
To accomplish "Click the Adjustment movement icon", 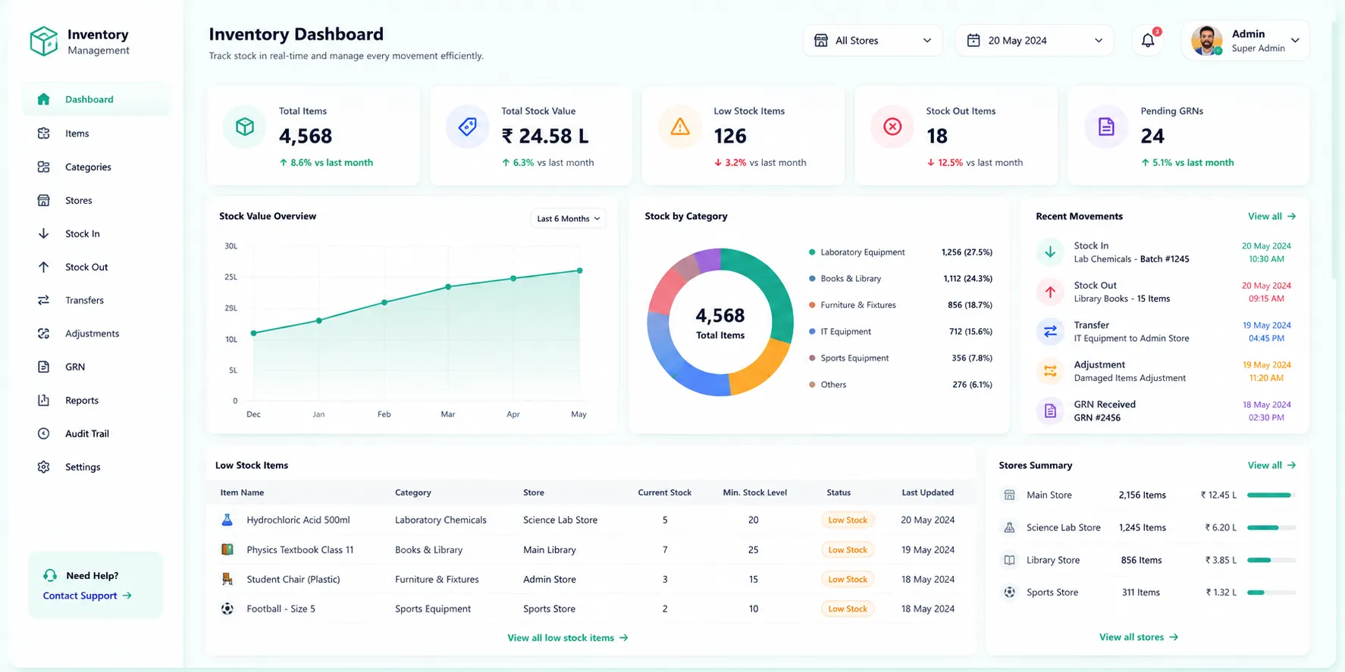I will [x=1050, y=370].
